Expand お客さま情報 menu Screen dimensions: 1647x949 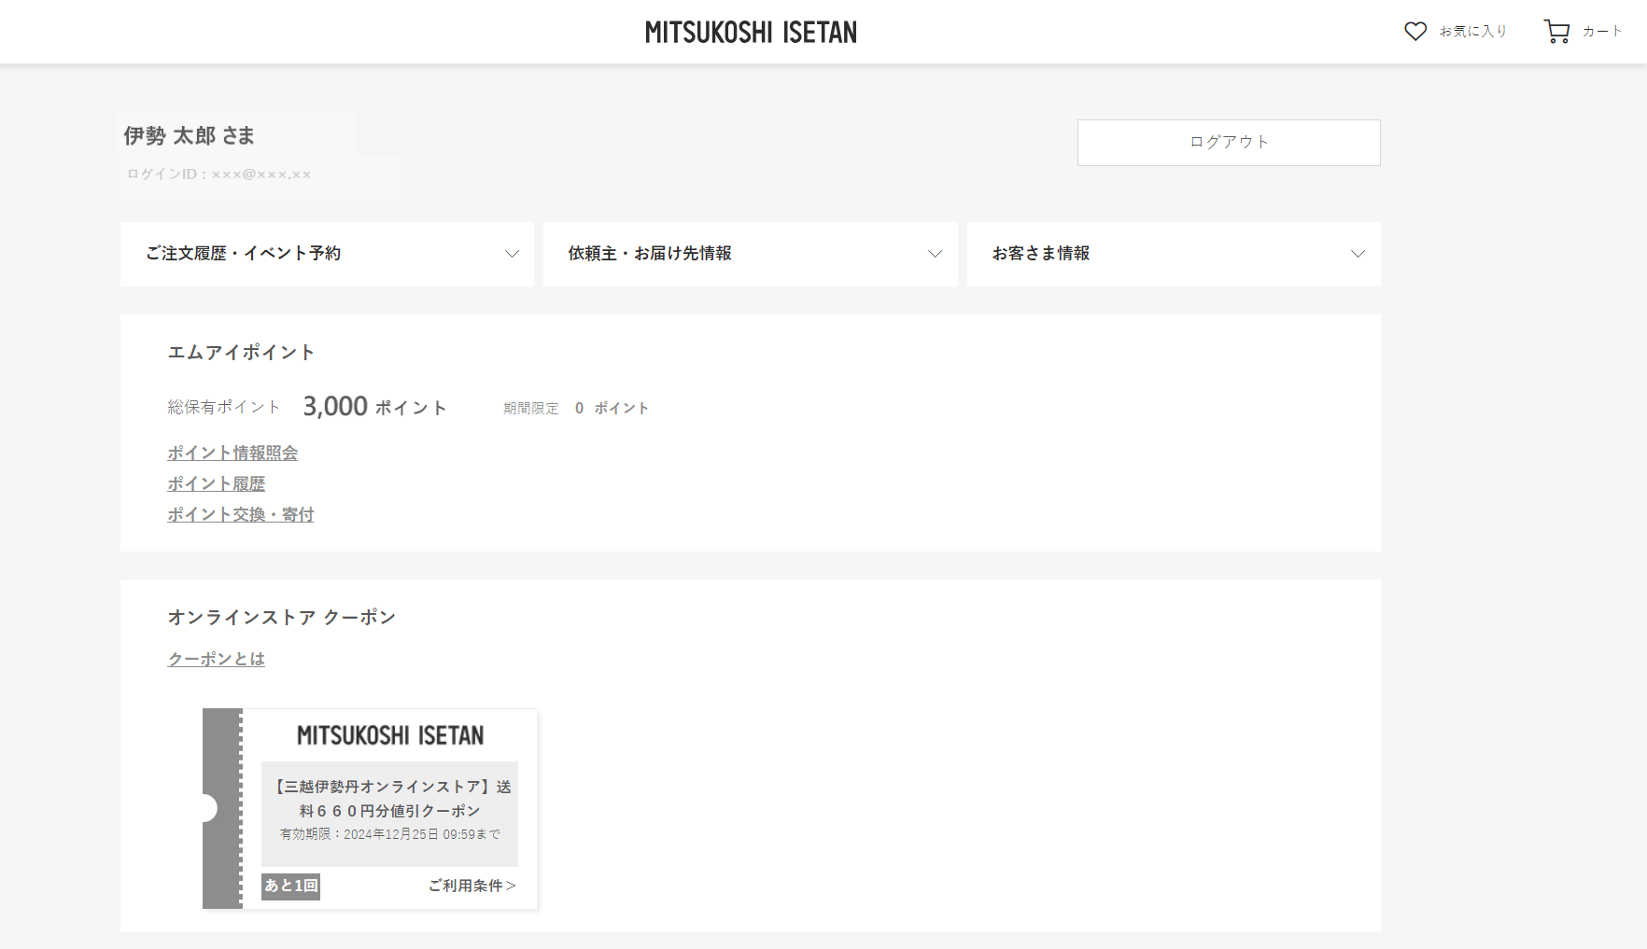click(1174, 254)
